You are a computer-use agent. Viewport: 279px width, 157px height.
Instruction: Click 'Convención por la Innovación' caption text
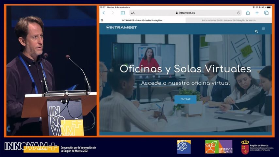click(x=78, y=149)
